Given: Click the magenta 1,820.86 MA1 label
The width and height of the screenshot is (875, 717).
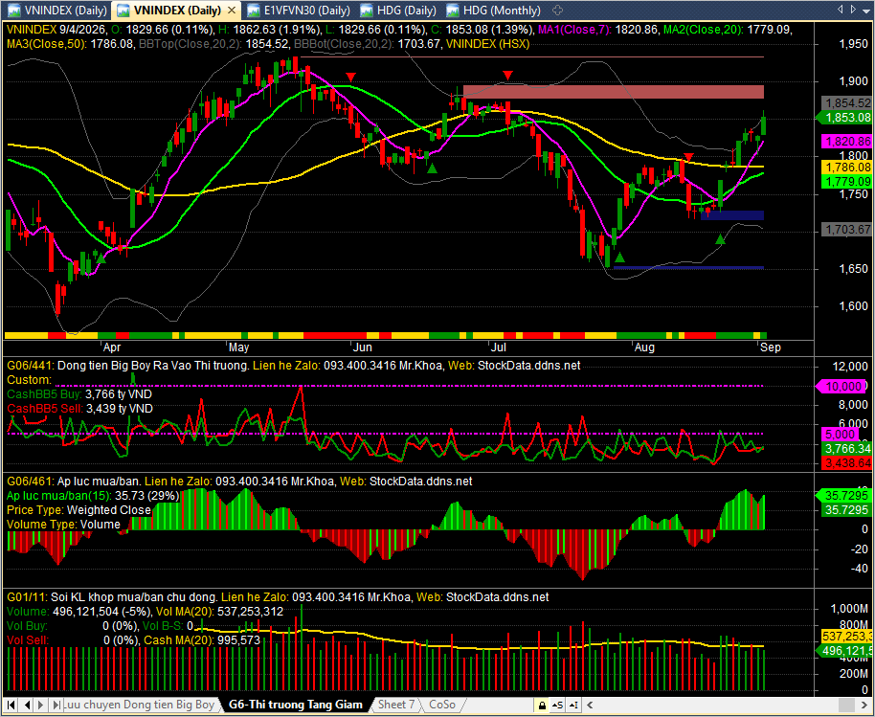Looking at the screenshot, I should coord(846,141).
